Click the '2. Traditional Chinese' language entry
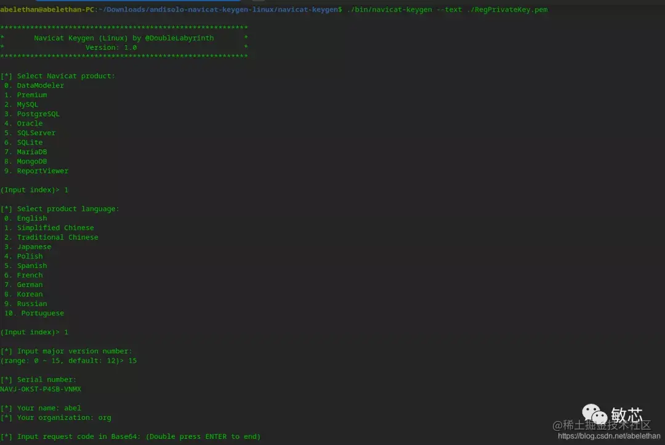 click(51, 237)
